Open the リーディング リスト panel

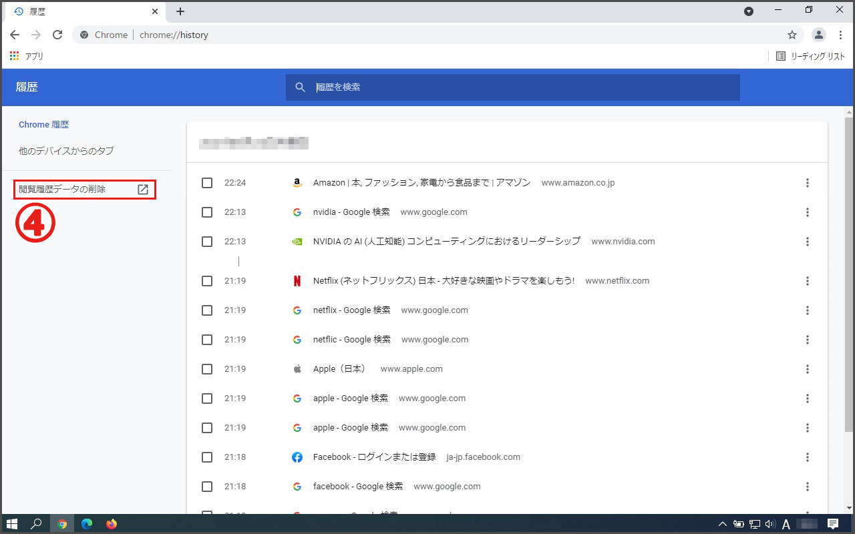pos(811,57)
